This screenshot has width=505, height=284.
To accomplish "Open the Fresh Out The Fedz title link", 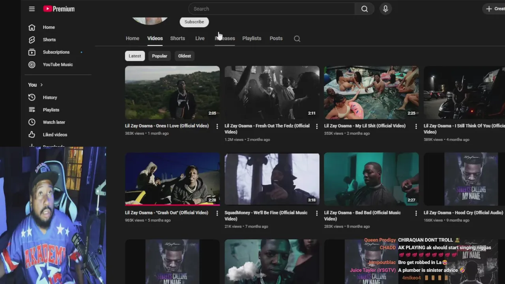I will pyautogui.click(x=267, y=129).
